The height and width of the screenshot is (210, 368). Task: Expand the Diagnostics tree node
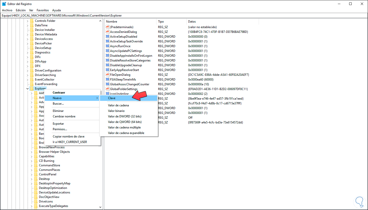pyautogui.click(x=27, y=52)
